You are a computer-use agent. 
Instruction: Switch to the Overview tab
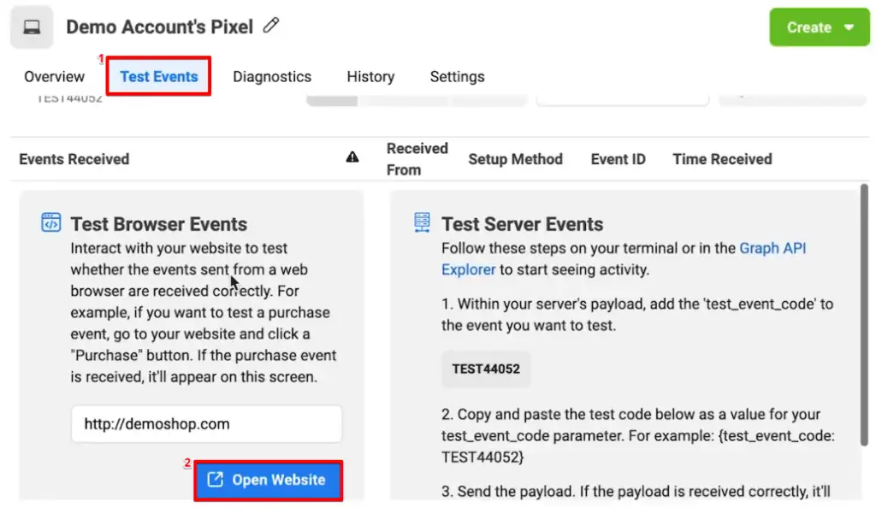[54, 76]
